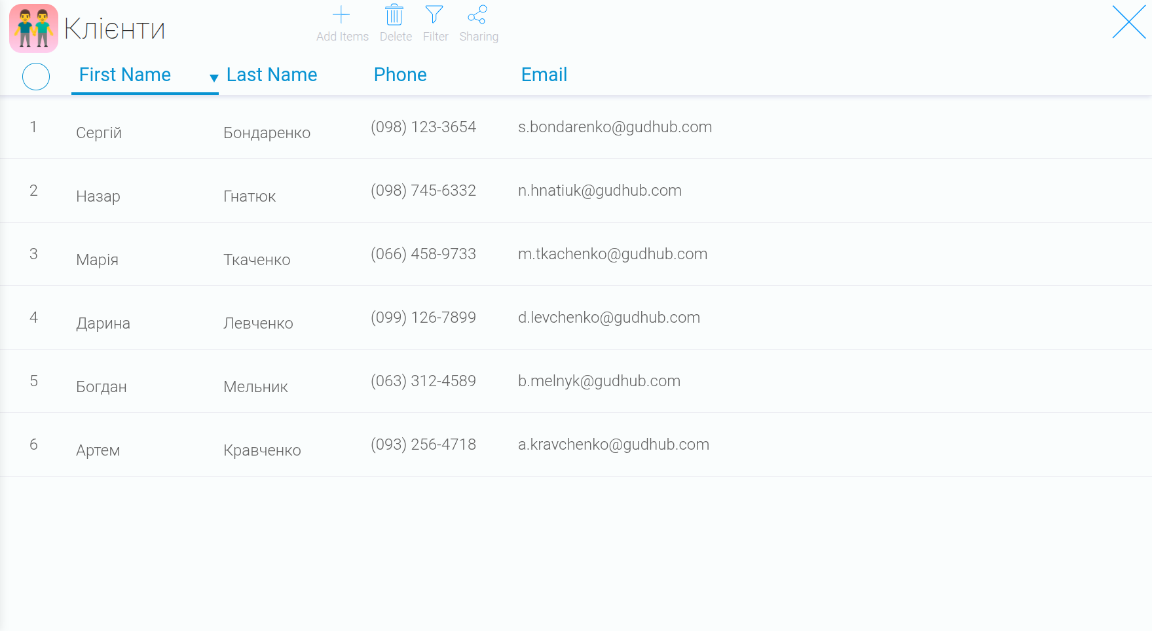Click the Клієнти app icon
This screenshot has width=1152, height=631.
[33, 28]
